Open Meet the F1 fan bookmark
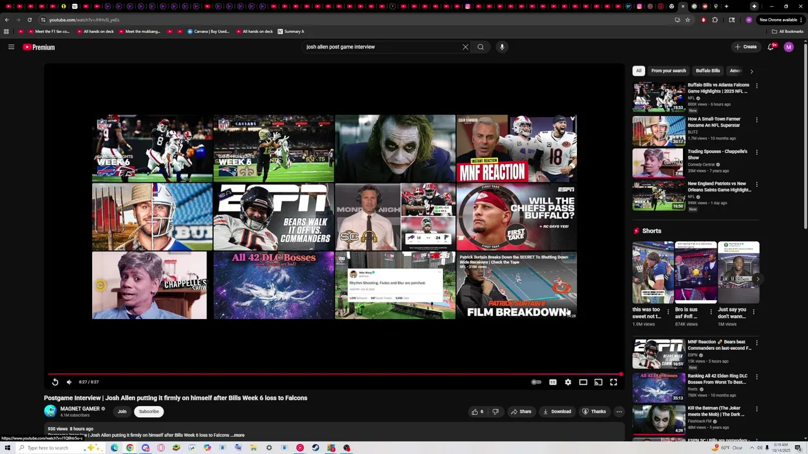808x454 pixels. click(49, 32)
